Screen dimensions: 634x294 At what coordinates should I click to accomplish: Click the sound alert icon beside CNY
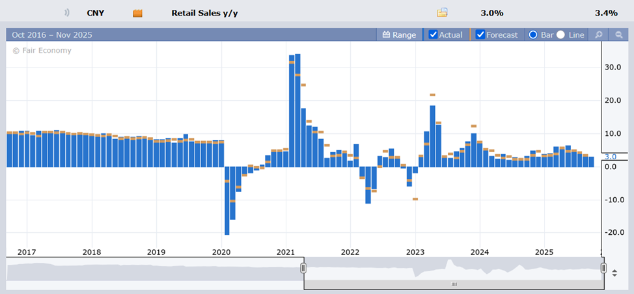coord(66,13)
